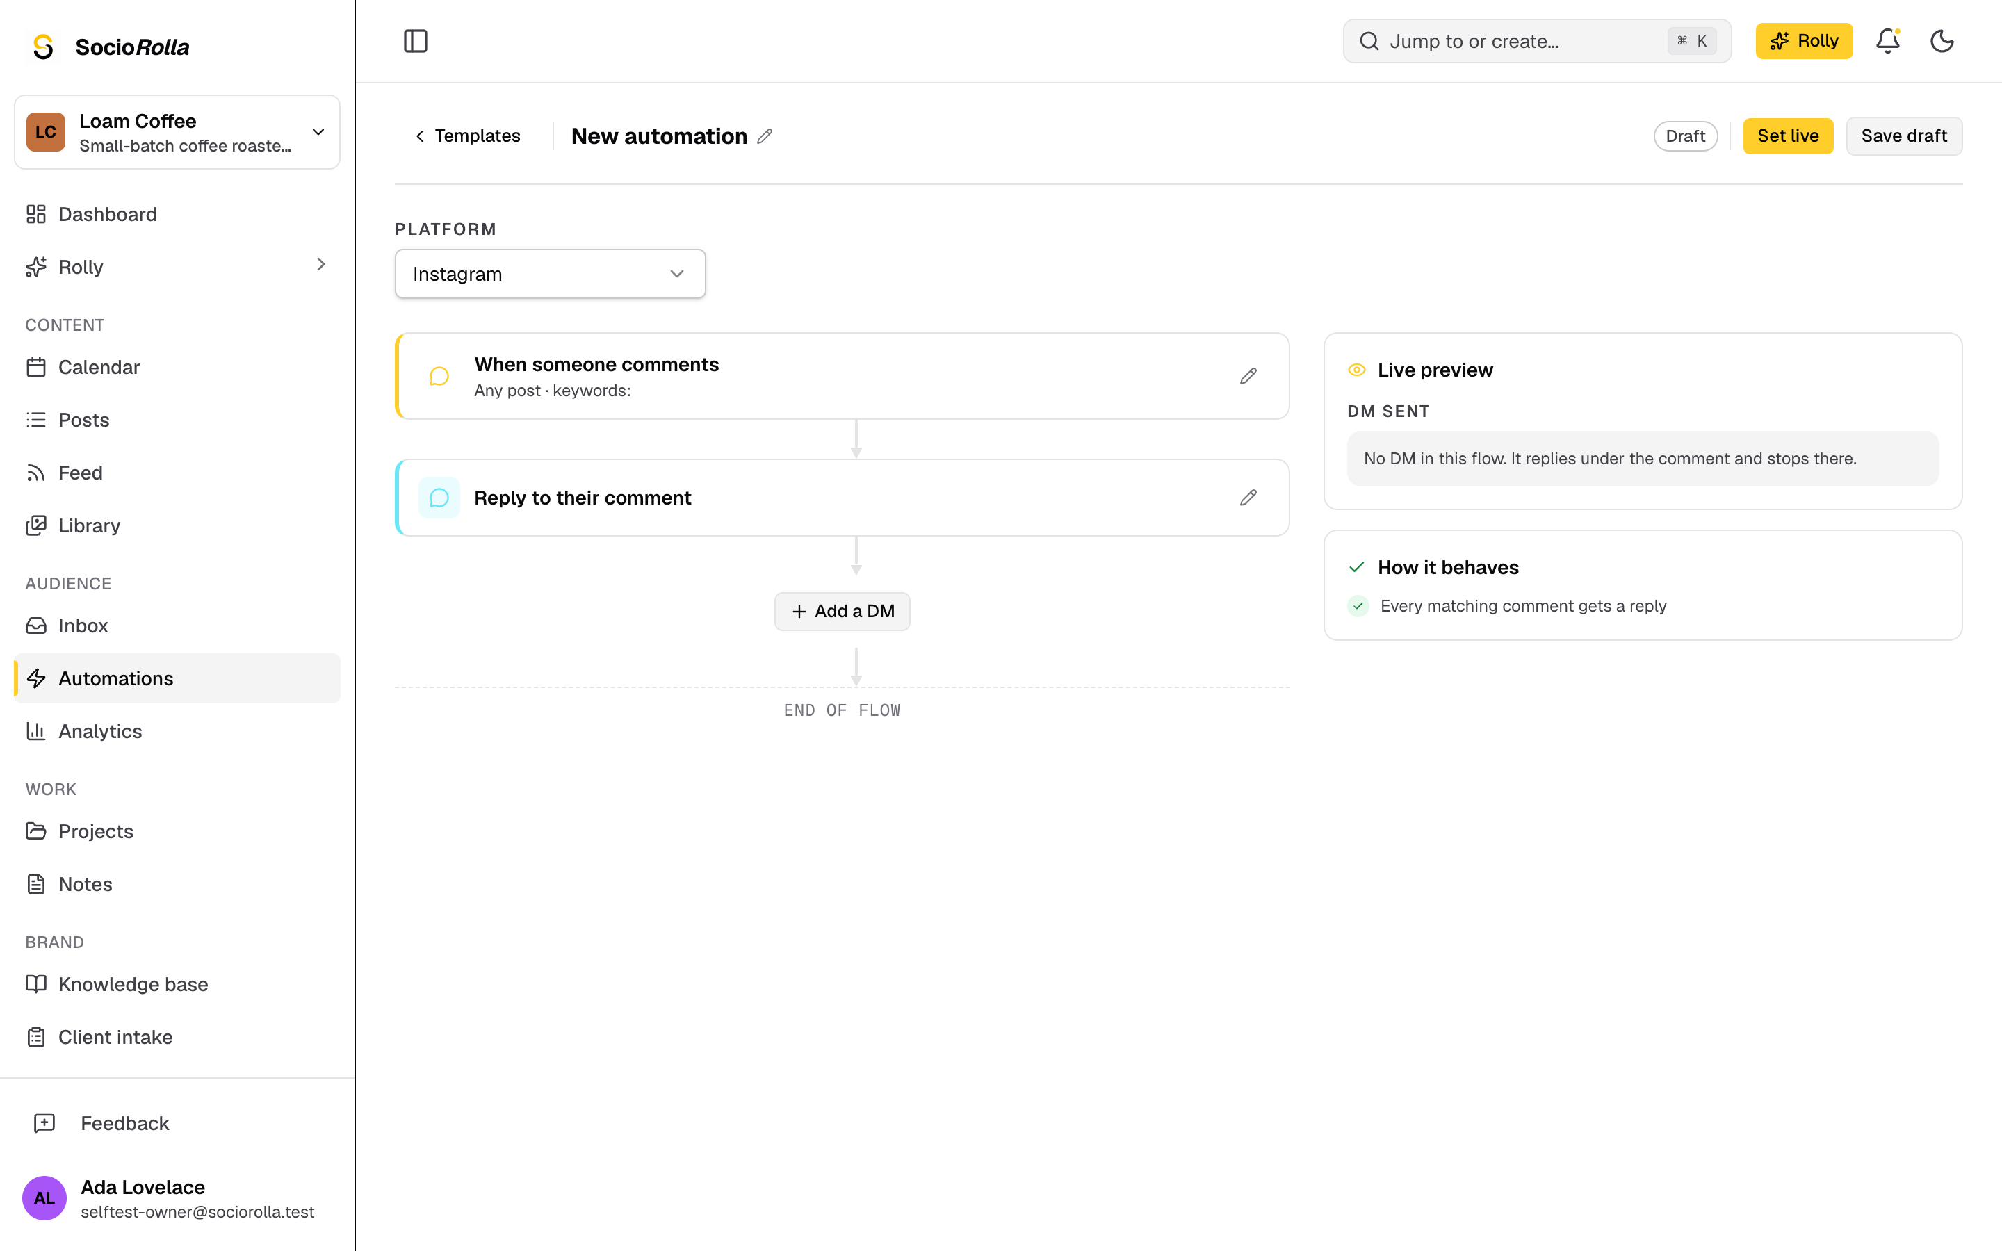Click the 'No DM in this flow' preview message

1643,459
